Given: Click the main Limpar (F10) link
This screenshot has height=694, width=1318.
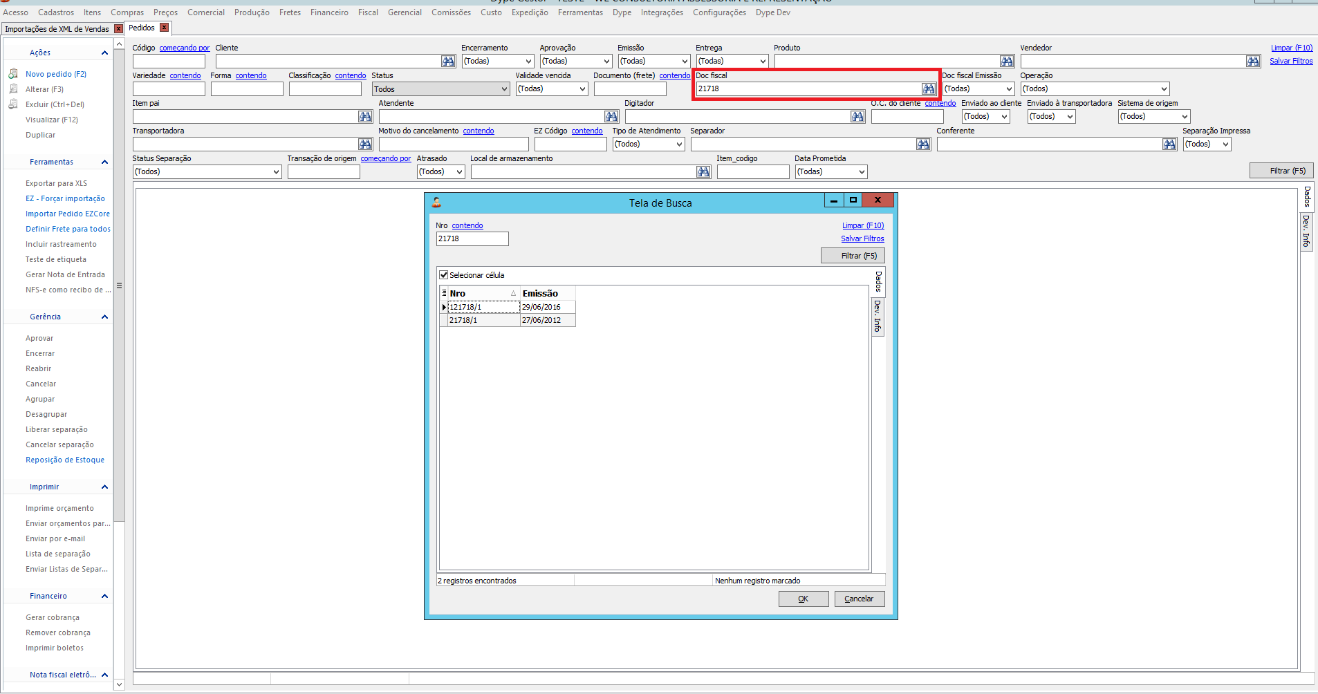Looking at the screenshot, I should 1292,48.
